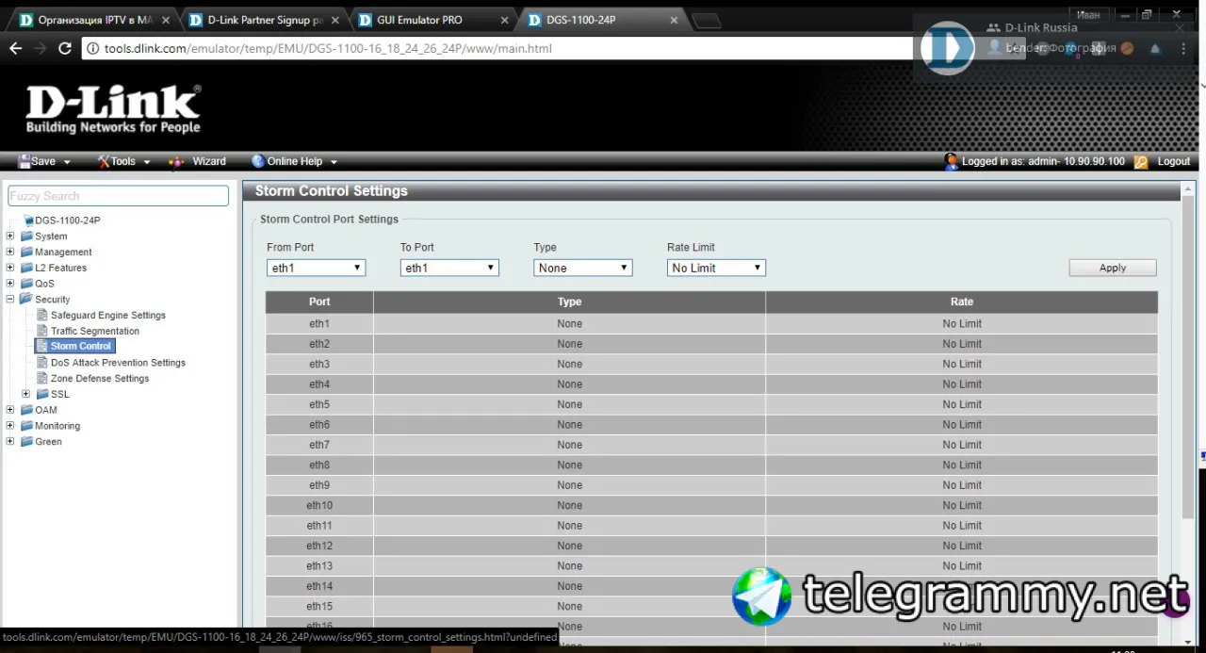Expand the OAM tree node

point(10,410)
